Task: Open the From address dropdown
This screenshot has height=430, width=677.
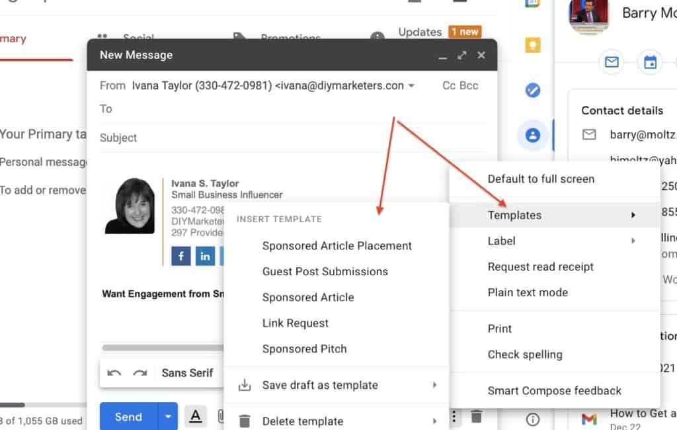Action: point(411,85)
